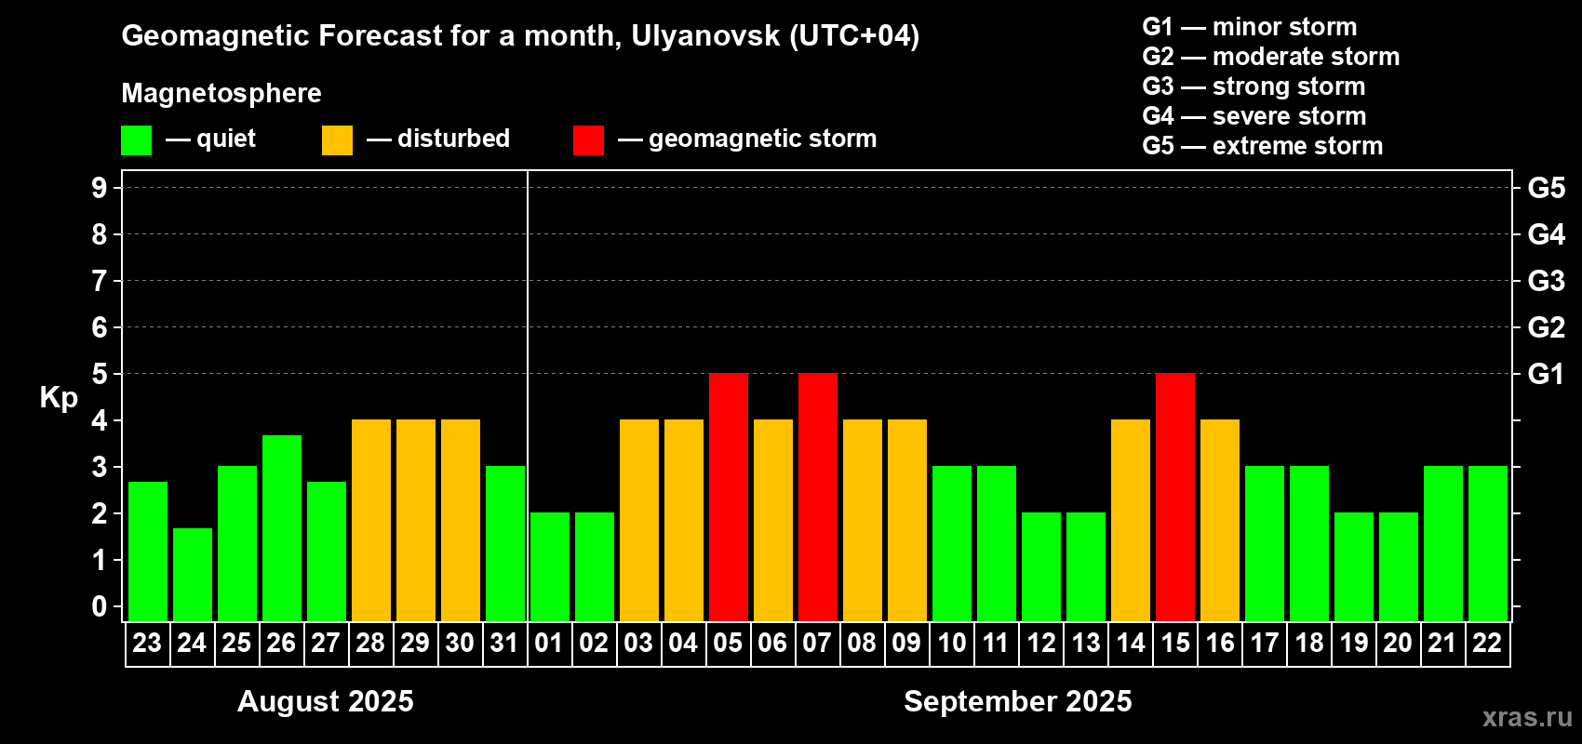Select the red bar for September 07

[x=818, y=498]
